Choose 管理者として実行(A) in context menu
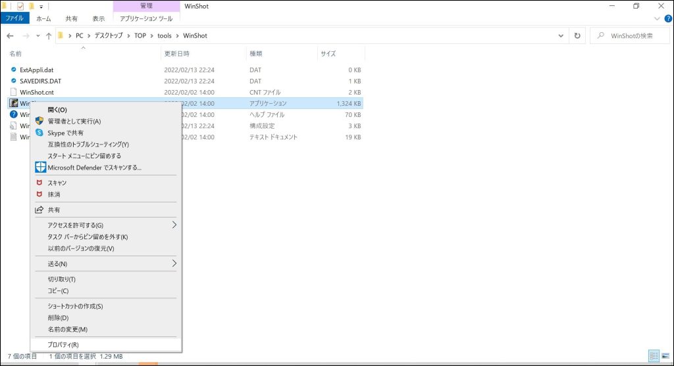 [74, 122]
